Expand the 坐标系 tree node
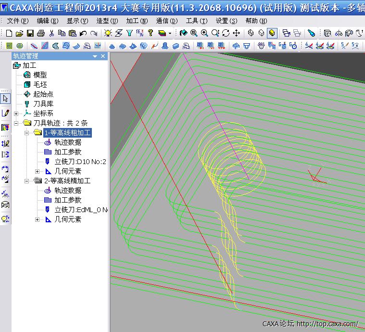Screen dimensions: 365x332 coord(16,114)
